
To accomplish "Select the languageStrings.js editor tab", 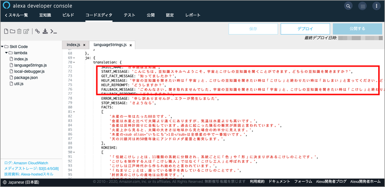I will point(110,45).
